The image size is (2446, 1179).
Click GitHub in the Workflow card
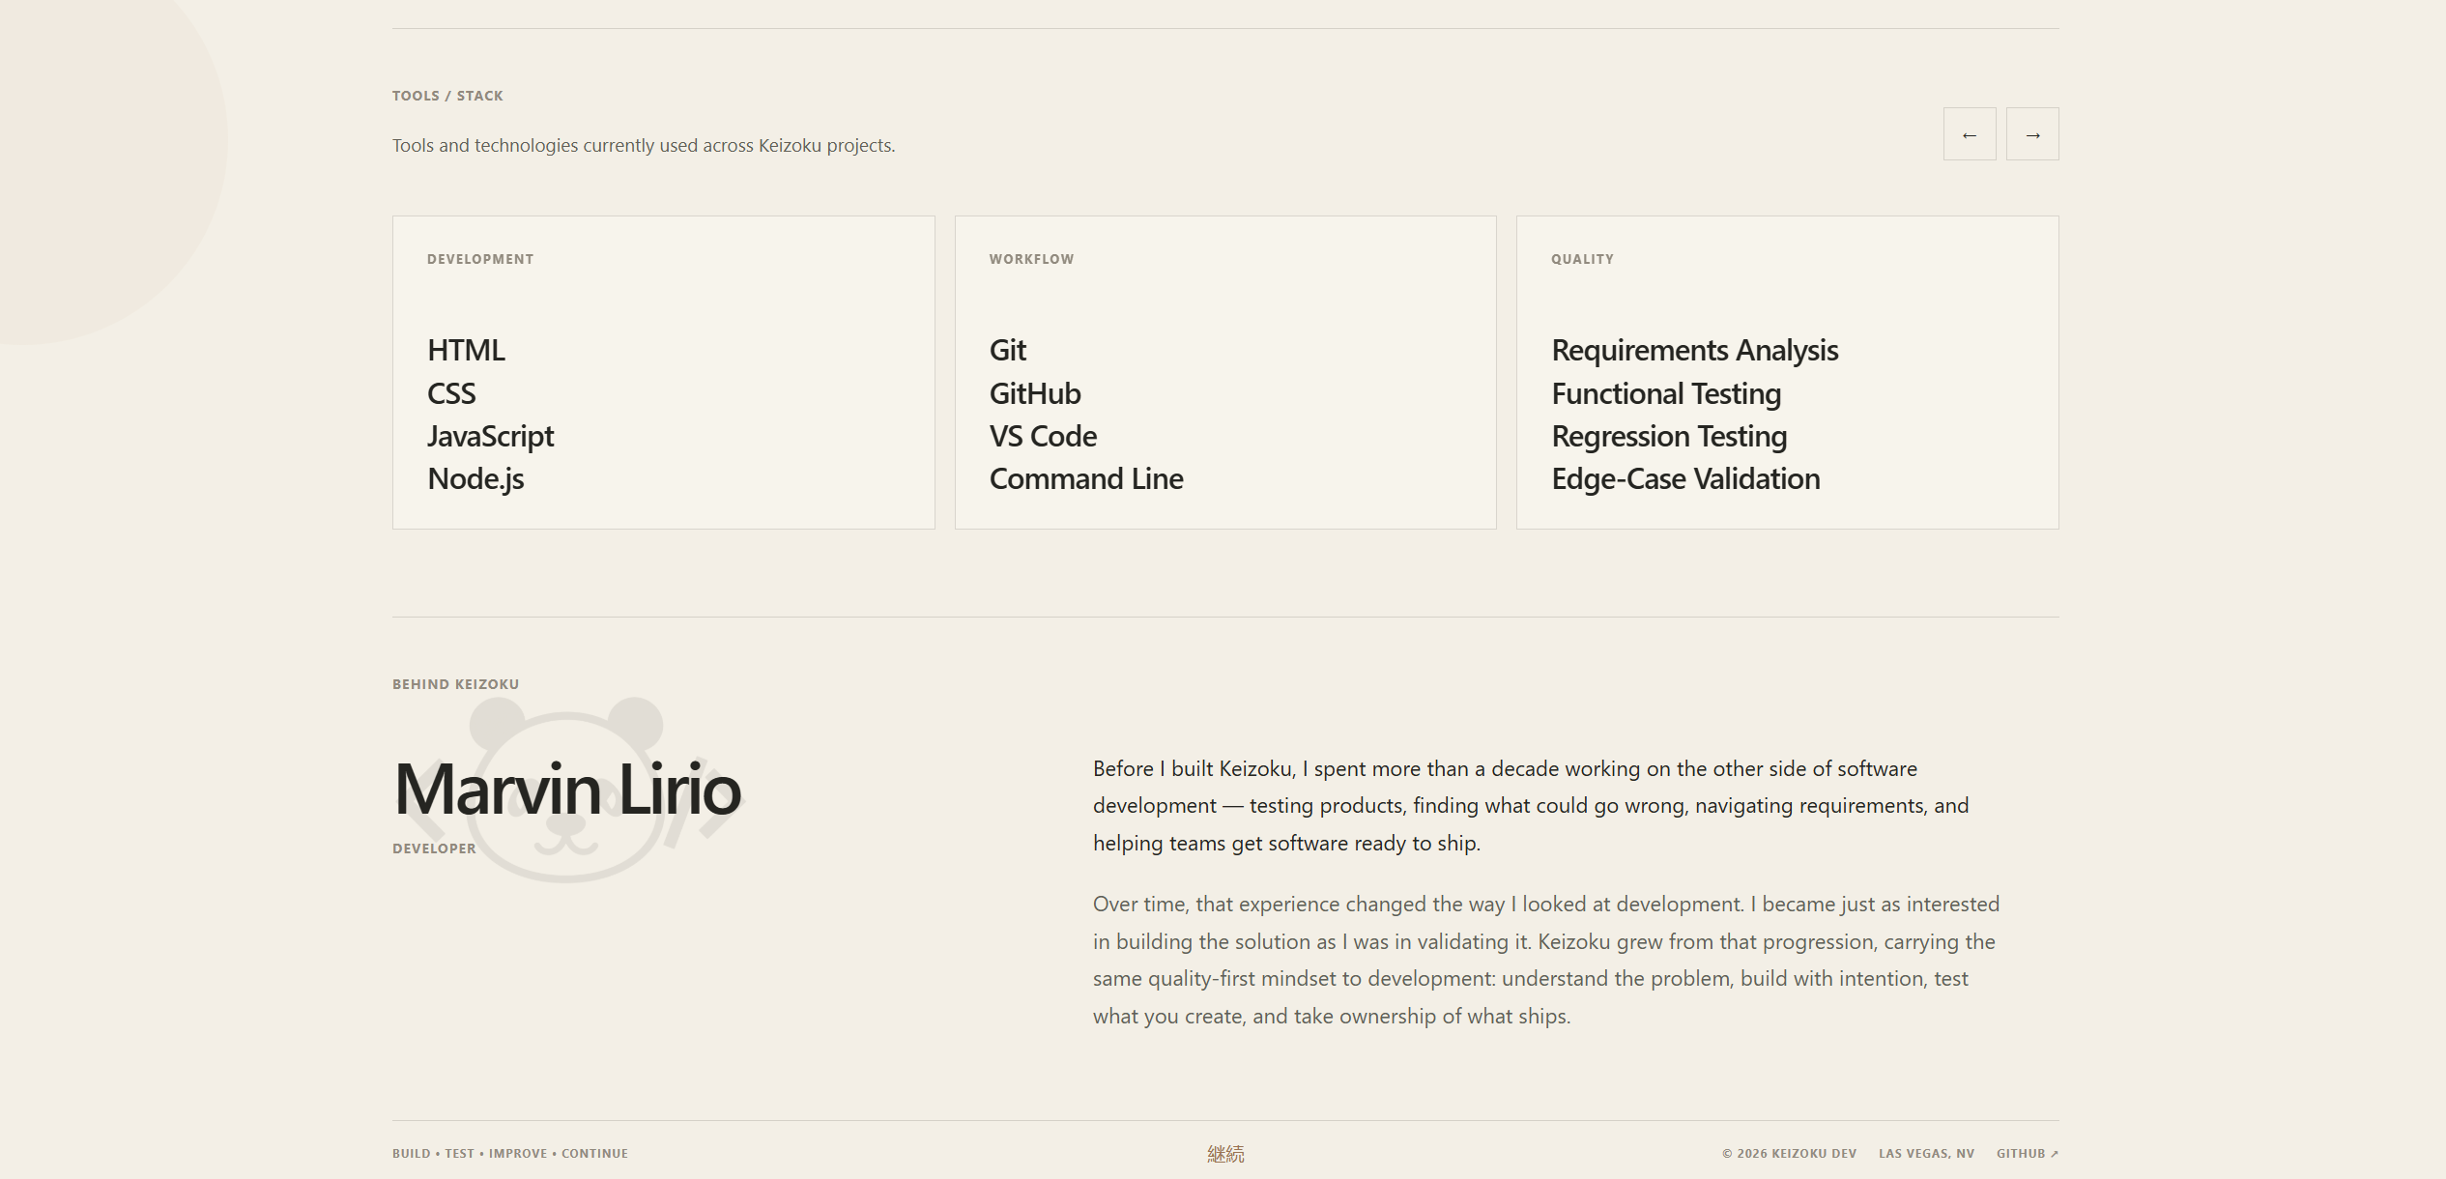[1035, 393]
